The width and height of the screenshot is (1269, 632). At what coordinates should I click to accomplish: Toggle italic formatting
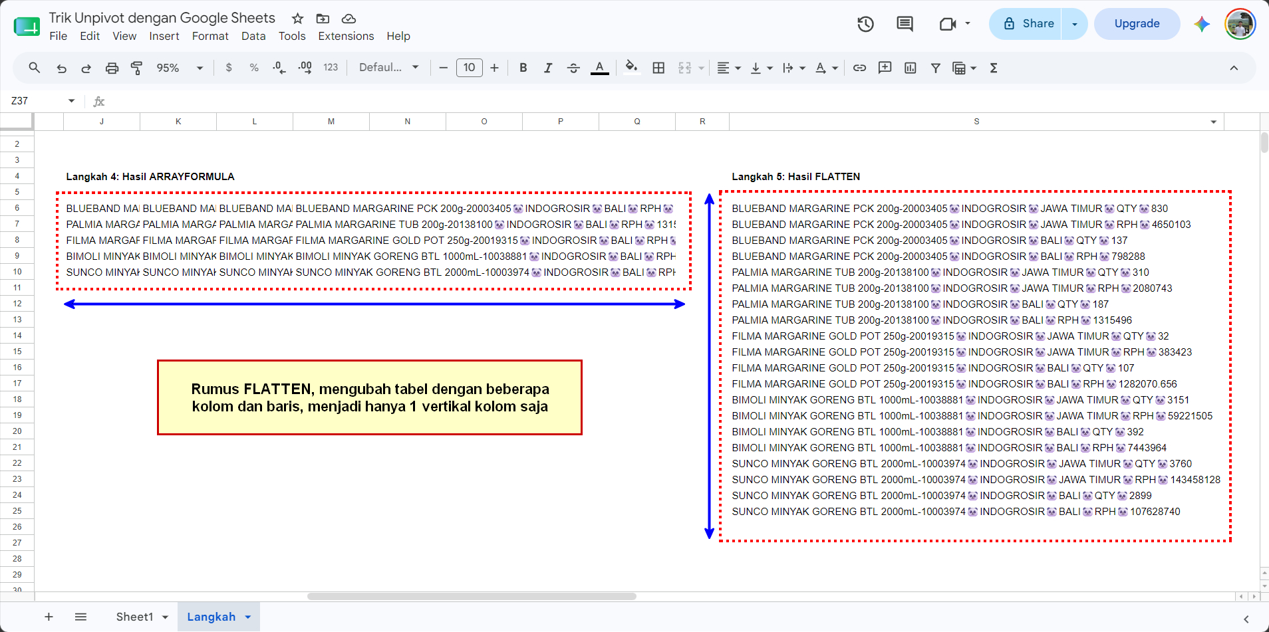coord(548,68)
